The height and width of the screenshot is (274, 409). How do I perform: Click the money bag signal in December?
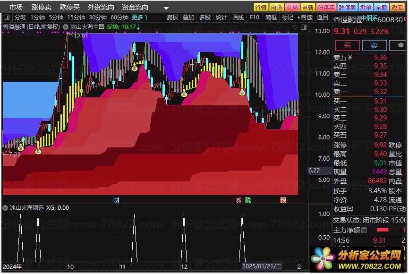(184, 94)
